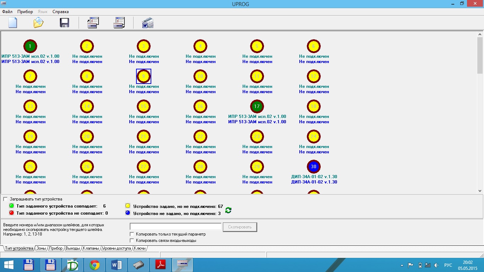Click the New file toolbar icon
The width and height of the screenshot is (484, 272).
pos(13,23)
